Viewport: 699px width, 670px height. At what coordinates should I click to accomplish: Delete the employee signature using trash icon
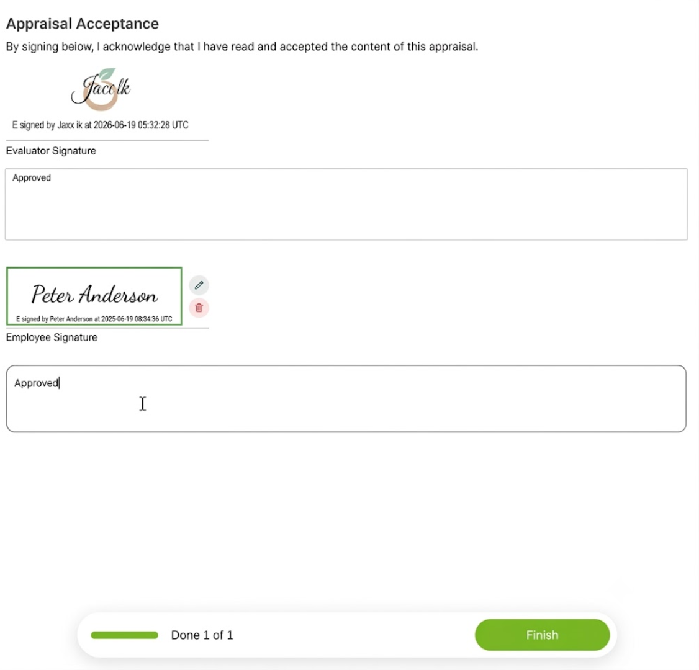199,308
